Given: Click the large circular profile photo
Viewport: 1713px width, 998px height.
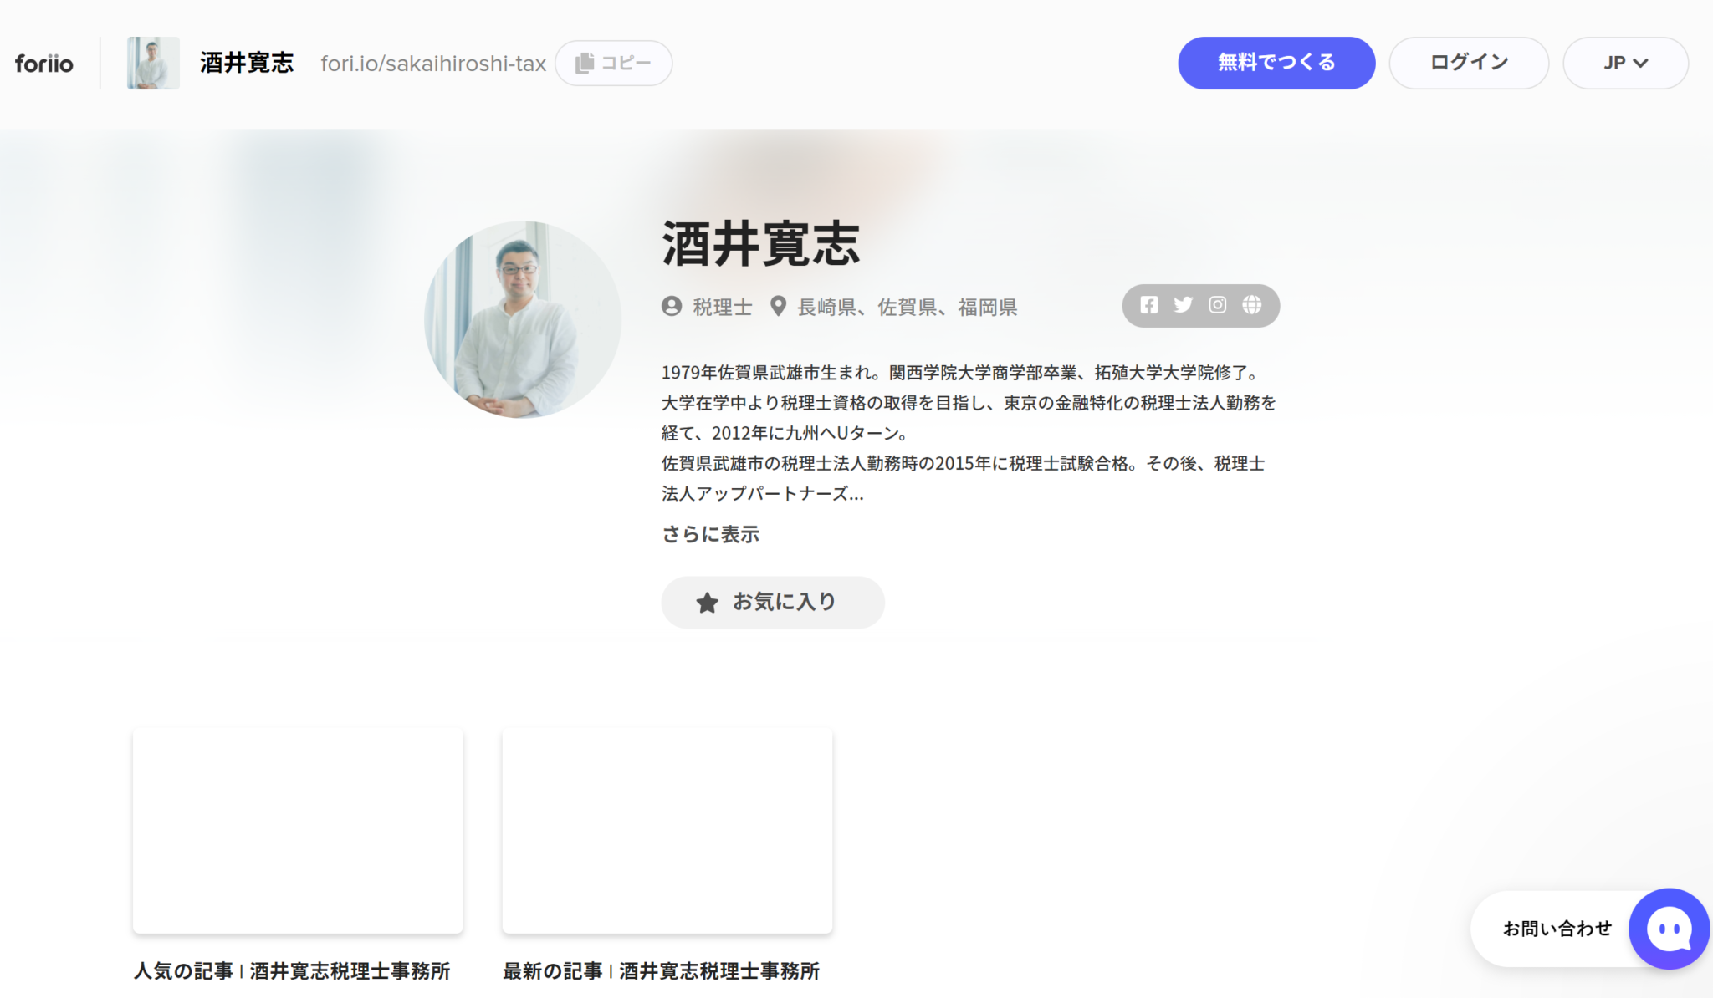Looking at the screenshot, I should pyautogui.click(x=523, y=319).
